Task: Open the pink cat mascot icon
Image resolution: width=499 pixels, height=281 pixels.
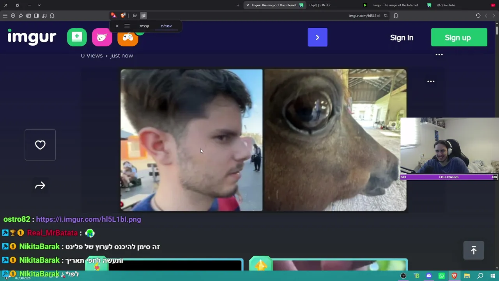Action: coord(102,37)
